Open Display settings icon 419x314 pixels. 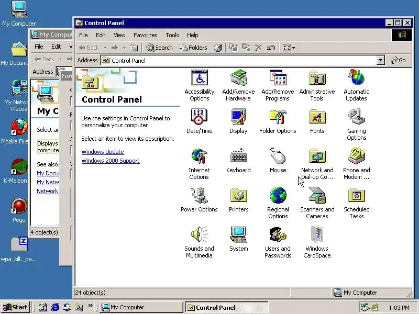tap(238, 121)
